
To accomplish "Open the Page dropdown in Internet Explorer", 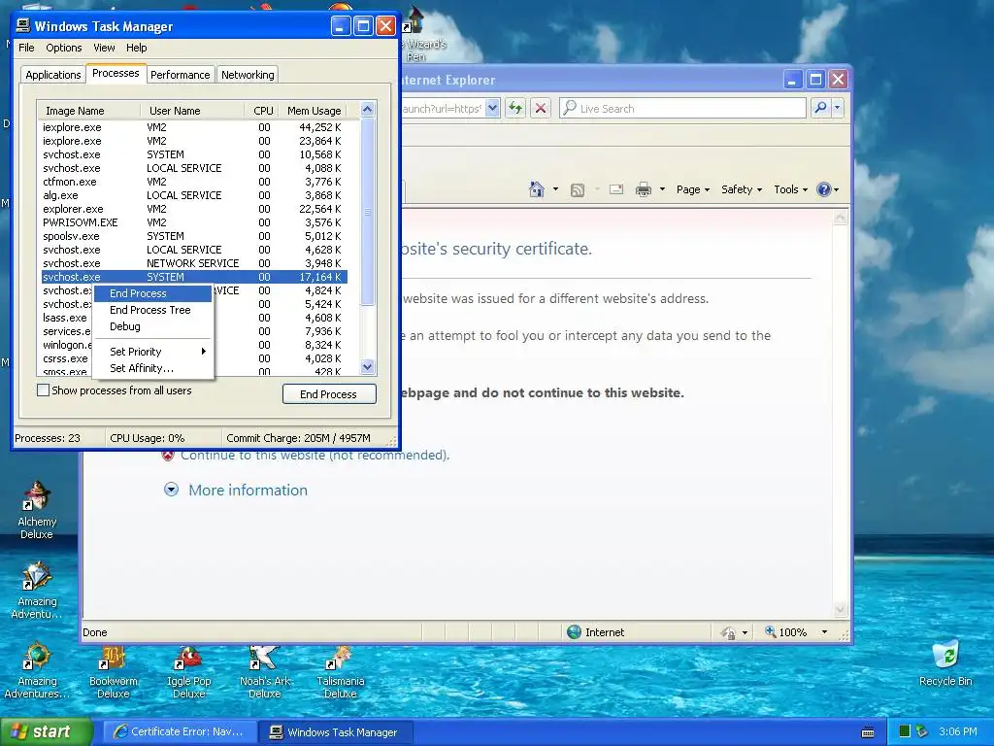I will (692, 189).
